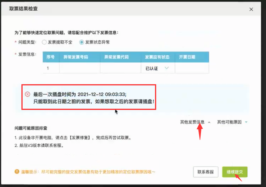
Task: Click the red error icon beside 最后一次插盘时间
Action: [27, 94]
